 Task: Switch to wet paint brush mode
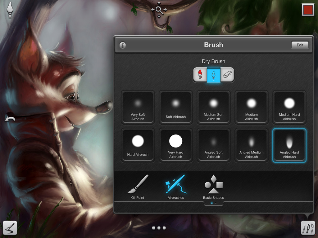point(200,75)
